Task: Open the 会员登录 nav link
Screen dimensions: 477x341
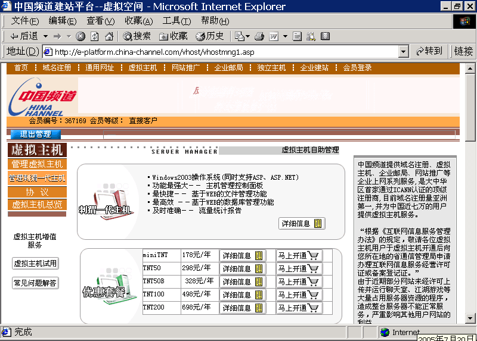Action: point(357,68)
